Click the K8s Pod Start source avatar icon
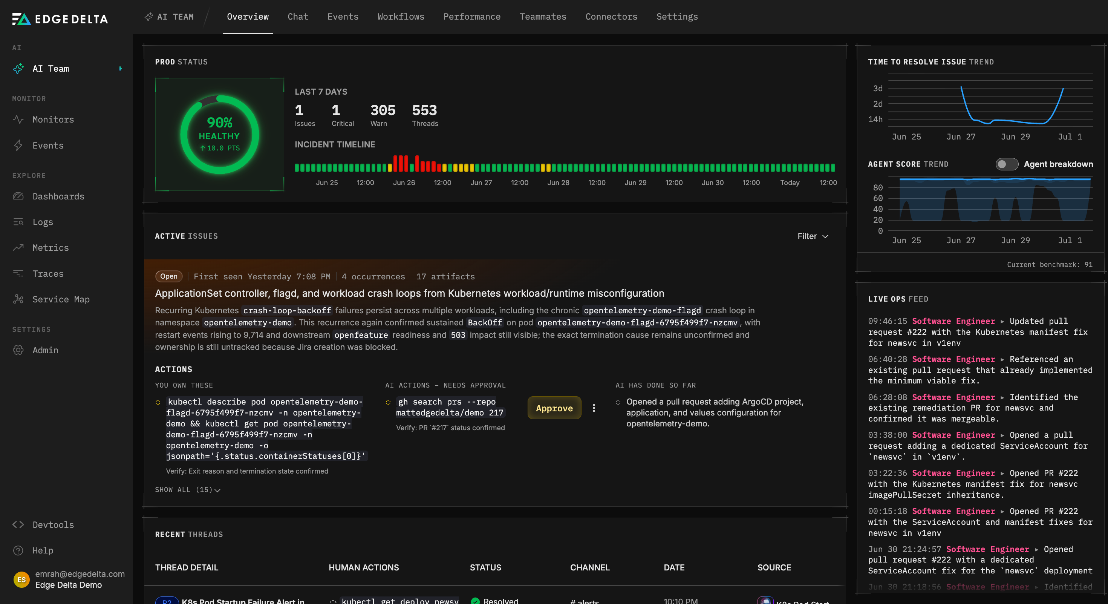The height and width of the screenshot is (604, 1108). point(766,601)
